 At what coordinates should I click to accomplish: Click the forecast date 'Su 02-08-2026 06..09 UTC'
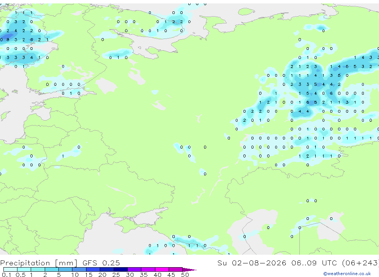pos(277,263)
